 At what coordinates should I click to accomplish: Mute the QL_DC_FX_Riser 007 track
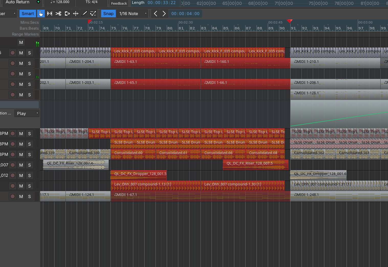(x=21, y=165)
